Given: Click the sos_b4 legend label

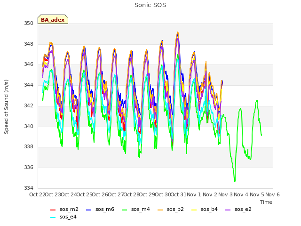Looking at the screenshot, I should pyautogui.click(x=209, y=209).
